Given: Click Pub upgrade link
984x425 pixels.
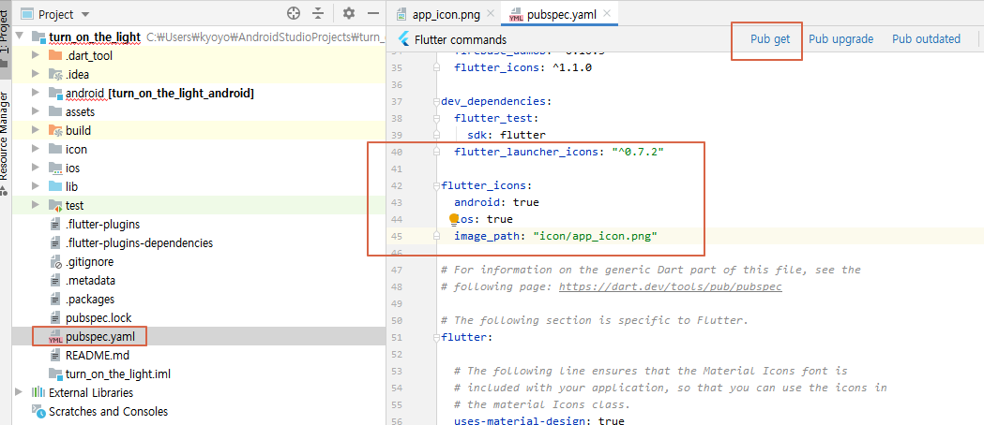Looking at the screenshot, I should coord(840,38).
